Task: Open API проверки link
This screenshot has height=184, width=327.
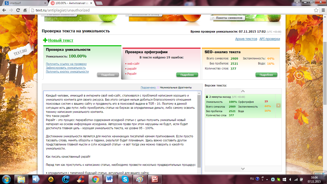Action: pyautogui.click(x=270, y=39)
